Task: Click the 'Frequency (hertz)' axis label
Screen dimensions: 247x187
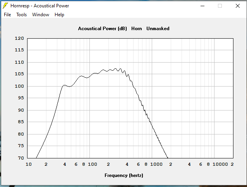Action: pos(124,175)
